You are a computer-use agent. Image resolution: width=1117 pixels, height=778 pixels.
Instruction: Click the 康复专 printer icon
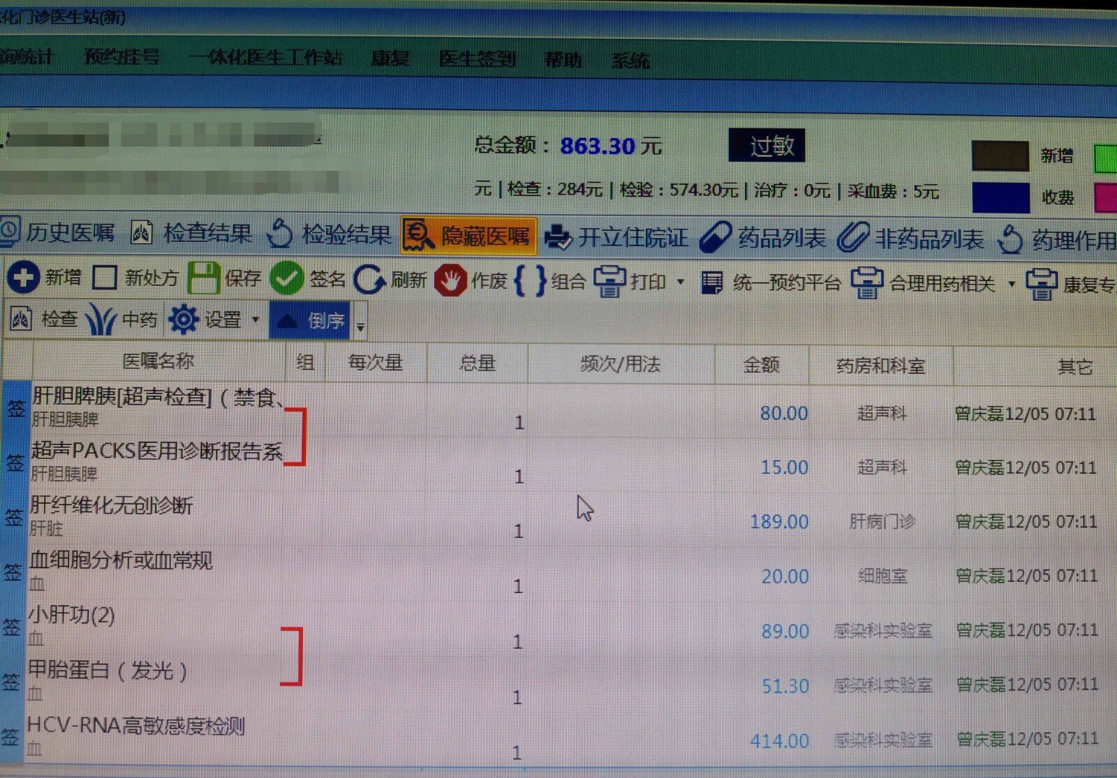pyautogui.click(x=1041, y=285)
